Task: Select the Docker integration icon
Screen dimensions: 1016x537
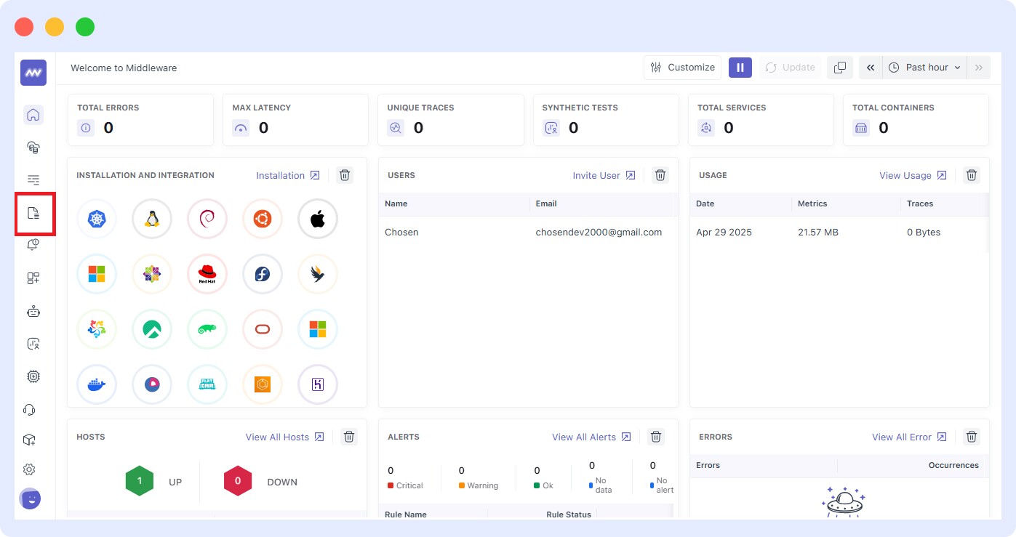Action: click(x=97, y=384)
